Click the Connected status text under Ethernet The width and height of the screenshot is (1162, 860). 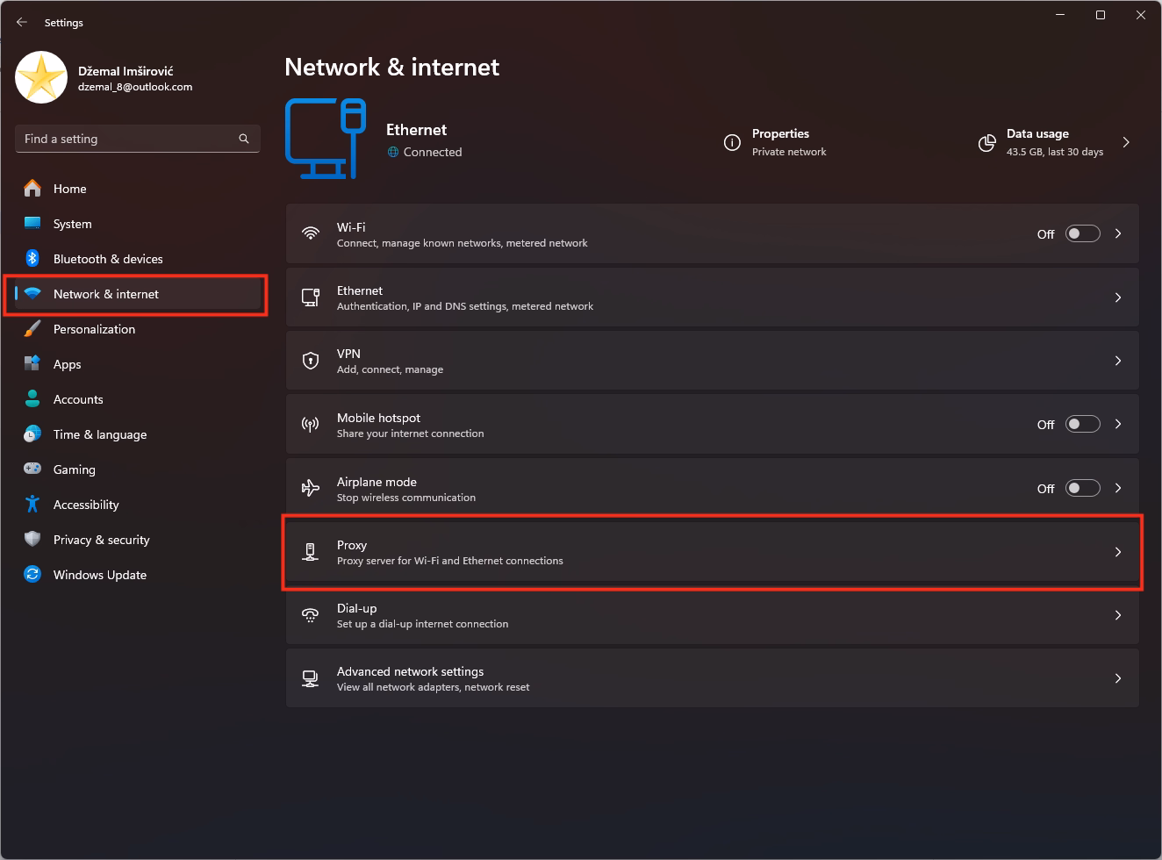point(432,152)
